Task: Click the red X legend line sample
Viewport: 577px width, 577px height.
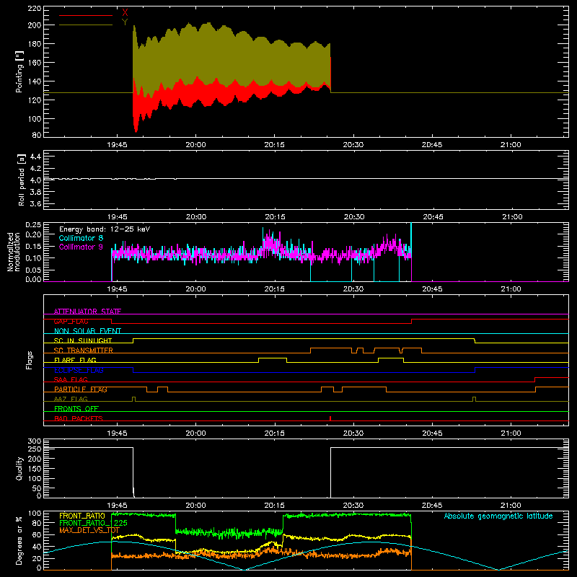Action: (x=86, y=15)
